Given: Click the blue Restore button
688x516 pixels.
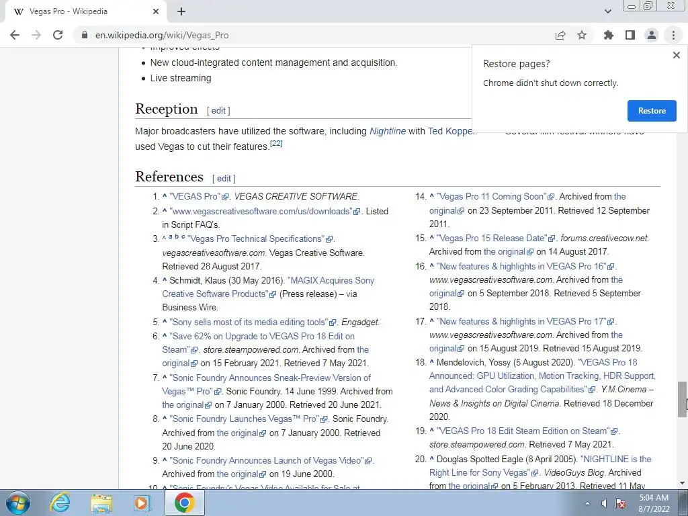Looking at the screenshot, I should (652, 111).
